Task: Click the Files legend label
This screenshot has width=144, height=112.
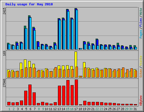Action: pyautogui.click(x=141, y=22)
